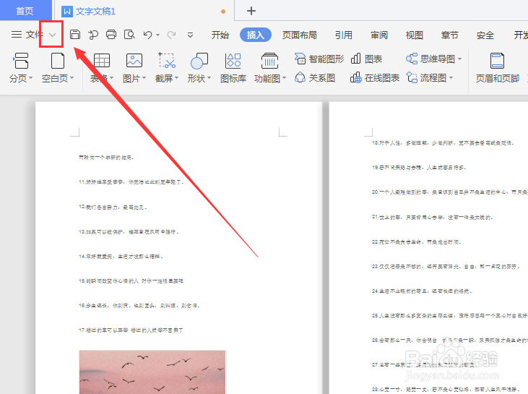
Task: Expand the 截屏 dropdown arrow
Action: pos(176,78)
